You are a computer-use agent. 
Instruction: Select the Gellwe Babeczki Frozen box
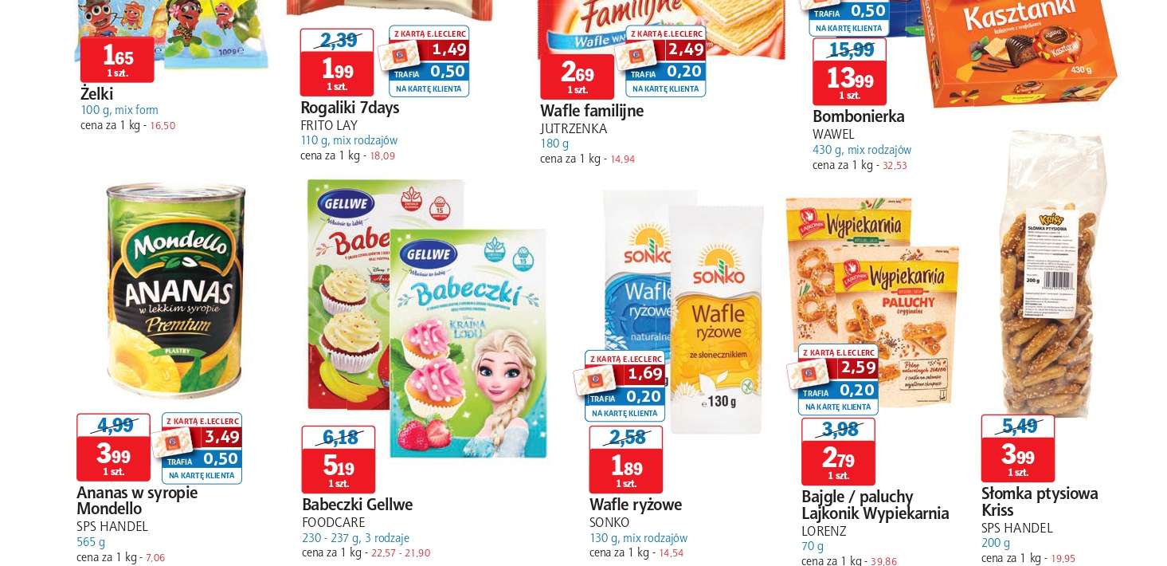469,343
